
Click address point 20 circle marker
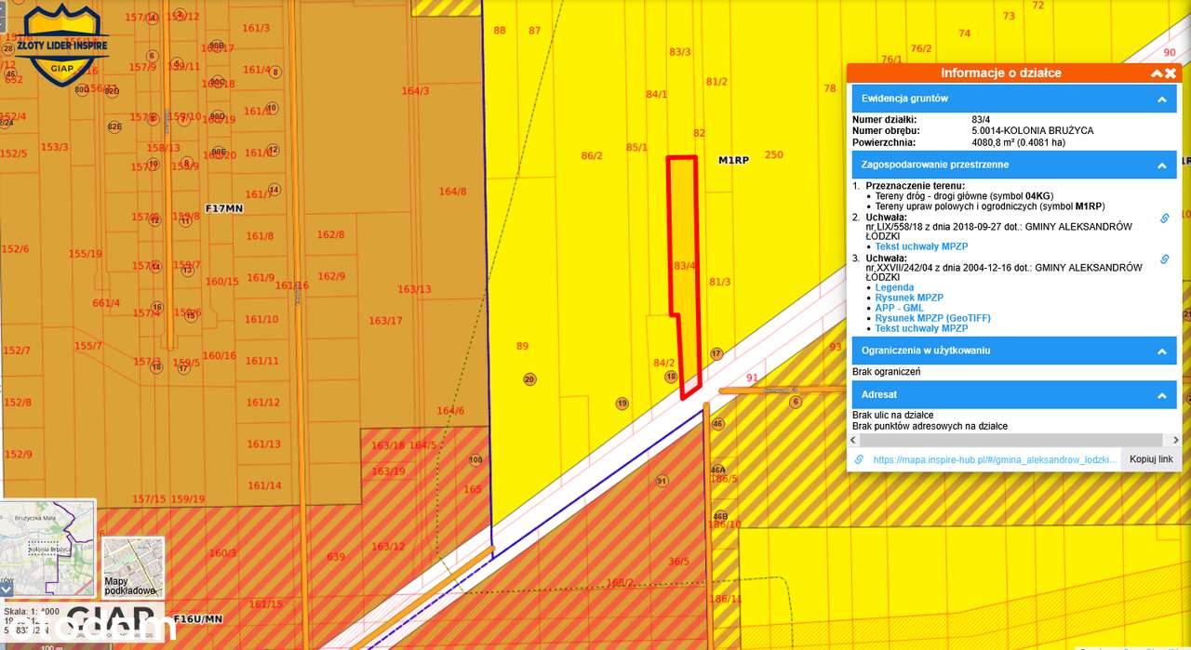pos(529,379)
